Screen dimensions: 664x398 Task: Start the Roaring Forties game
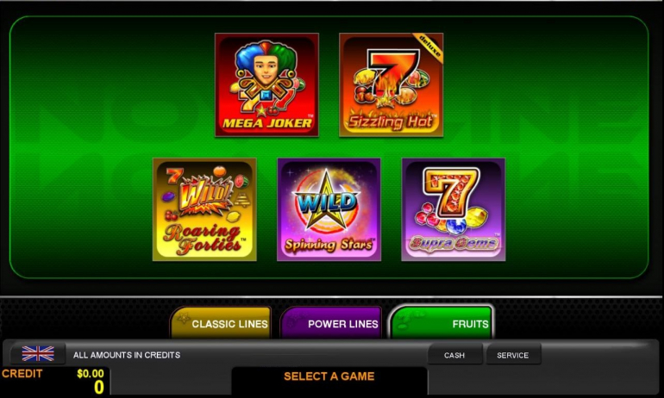coord(204,210)
